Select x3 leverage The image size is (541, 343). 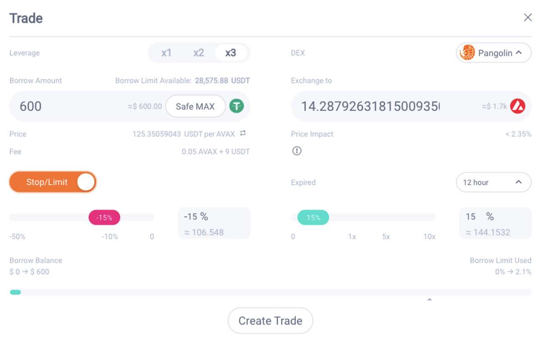point(231,53)
